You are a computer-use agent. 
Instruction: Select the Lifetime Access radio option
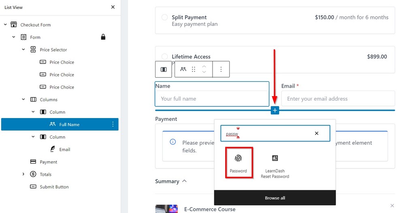pyautogui.click(x=164, y=57)
